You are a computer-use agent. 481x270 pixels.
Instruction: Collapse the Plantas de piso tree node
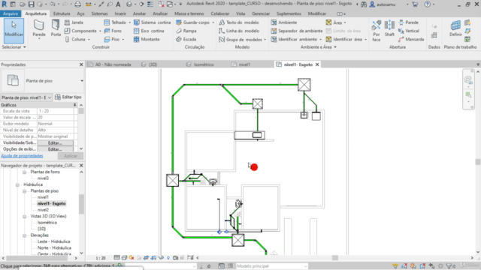(x=25, y=191)
